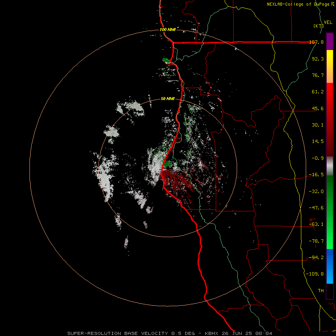Click the SUPER-RESOLUTION BASE VELOCITY caption
The image size is (336, 336).
point(170,333)
